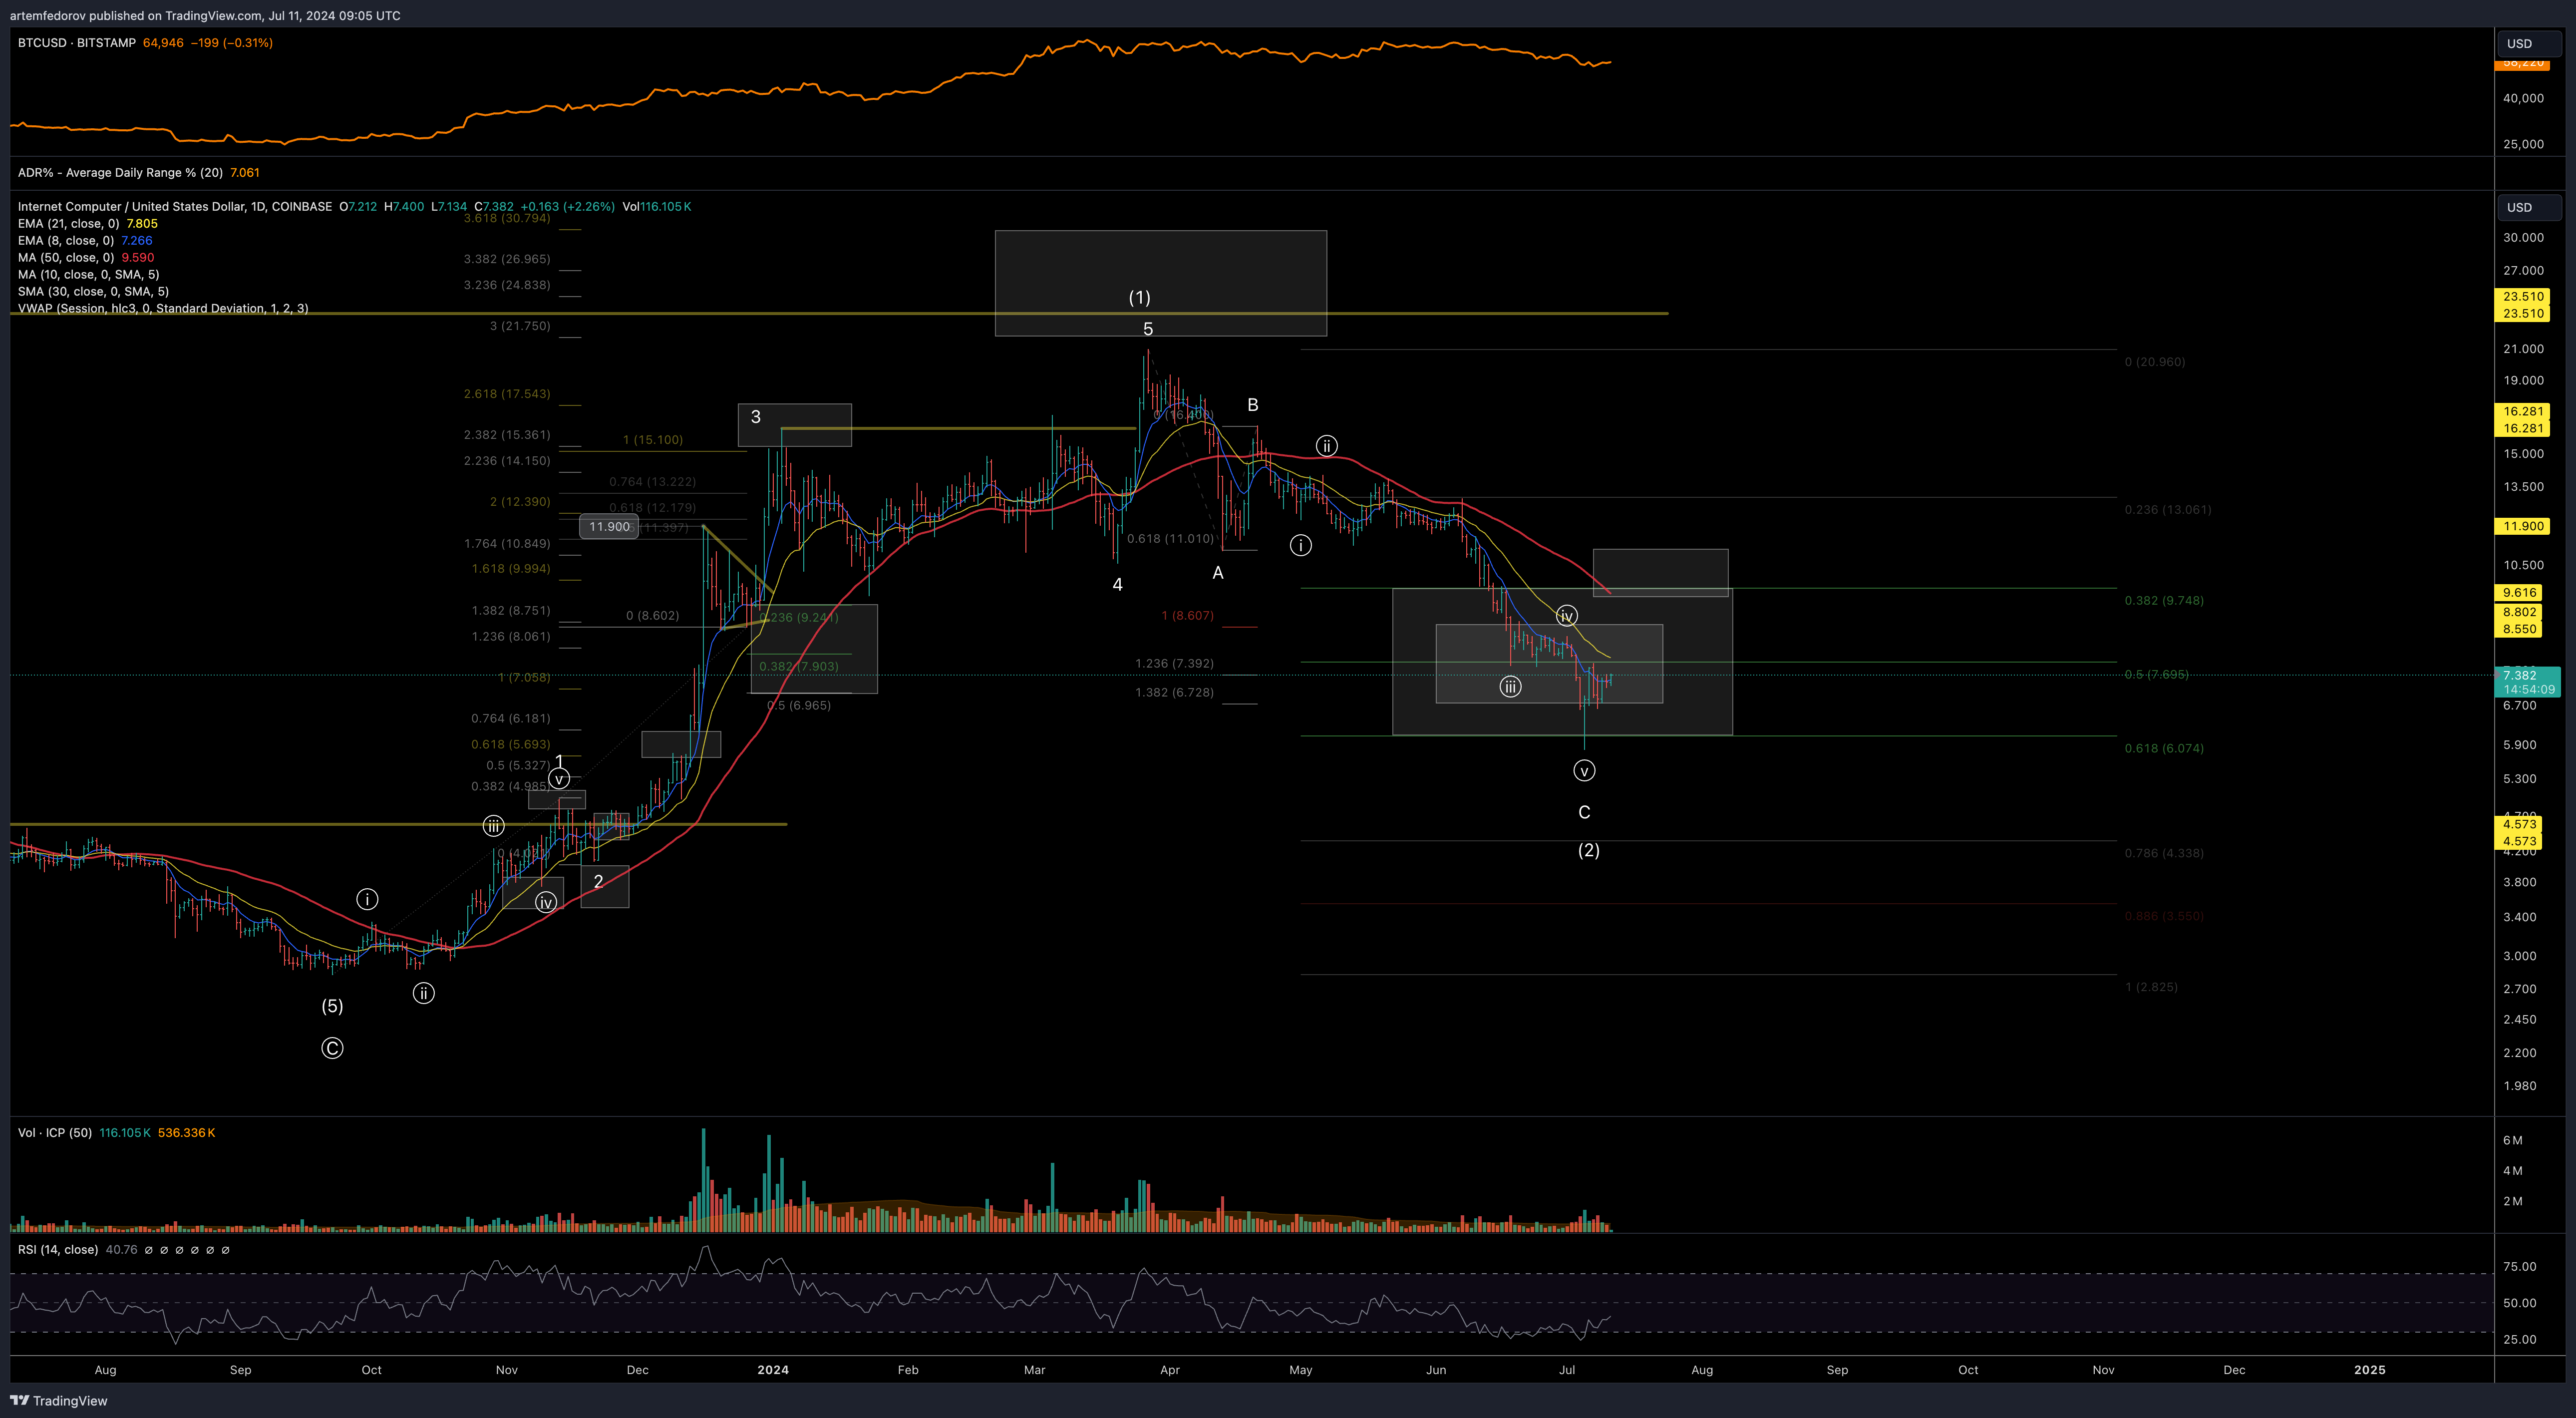Click the May label on time axis

tap(1301, 1370)
